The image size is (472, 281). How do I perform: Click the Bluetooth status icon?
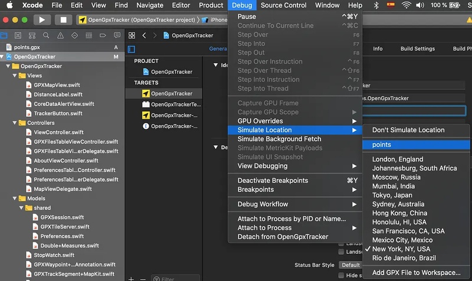coord(376,5)
